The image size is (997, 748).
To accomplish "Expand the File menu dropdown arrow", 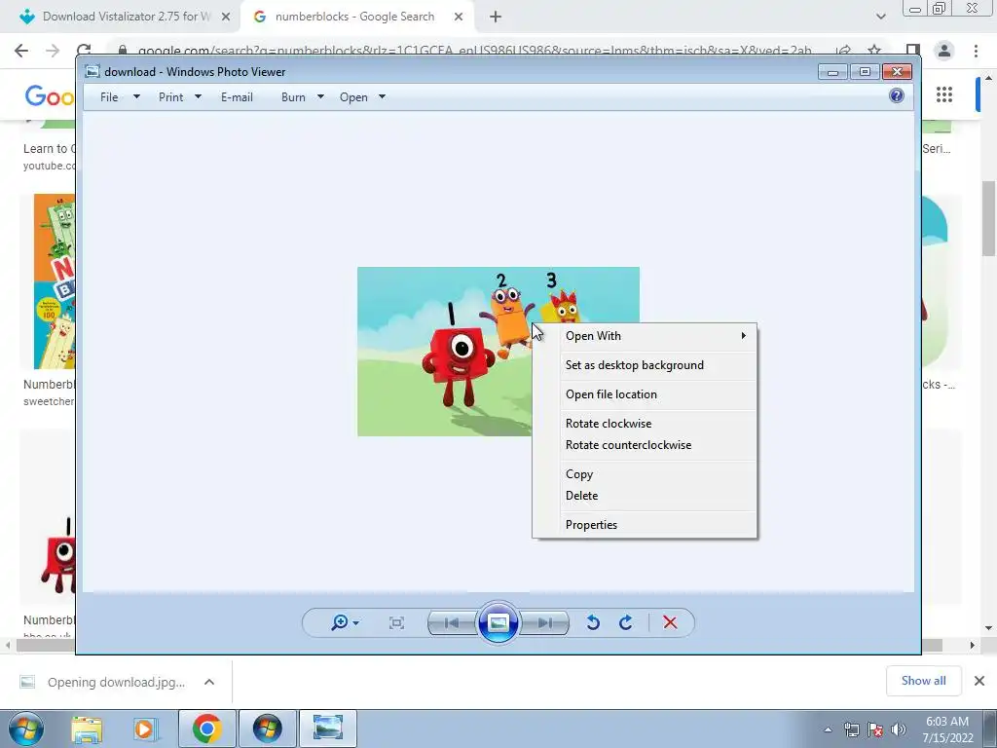I will (136, 97).
